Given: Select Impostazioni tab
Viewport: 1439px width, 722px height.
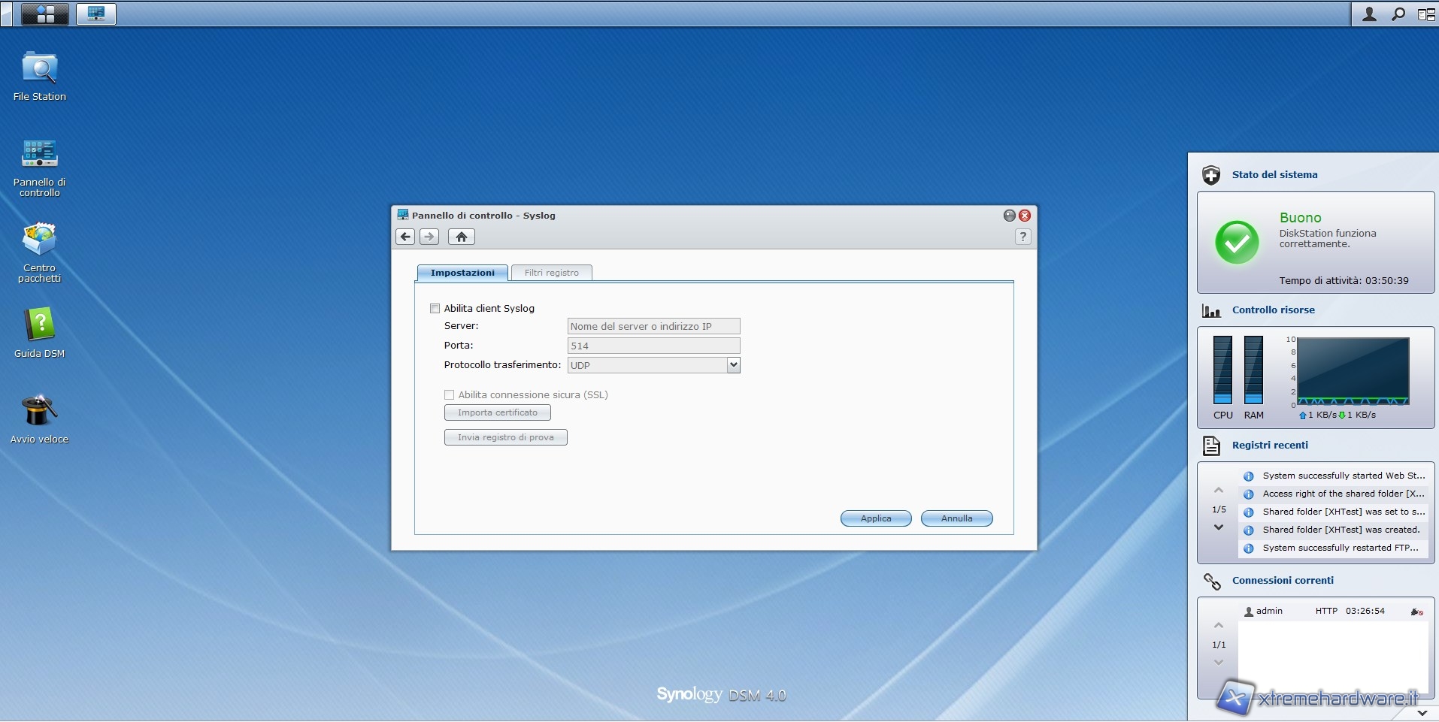Looking at the screenshot, I should (x=462, y=273).
